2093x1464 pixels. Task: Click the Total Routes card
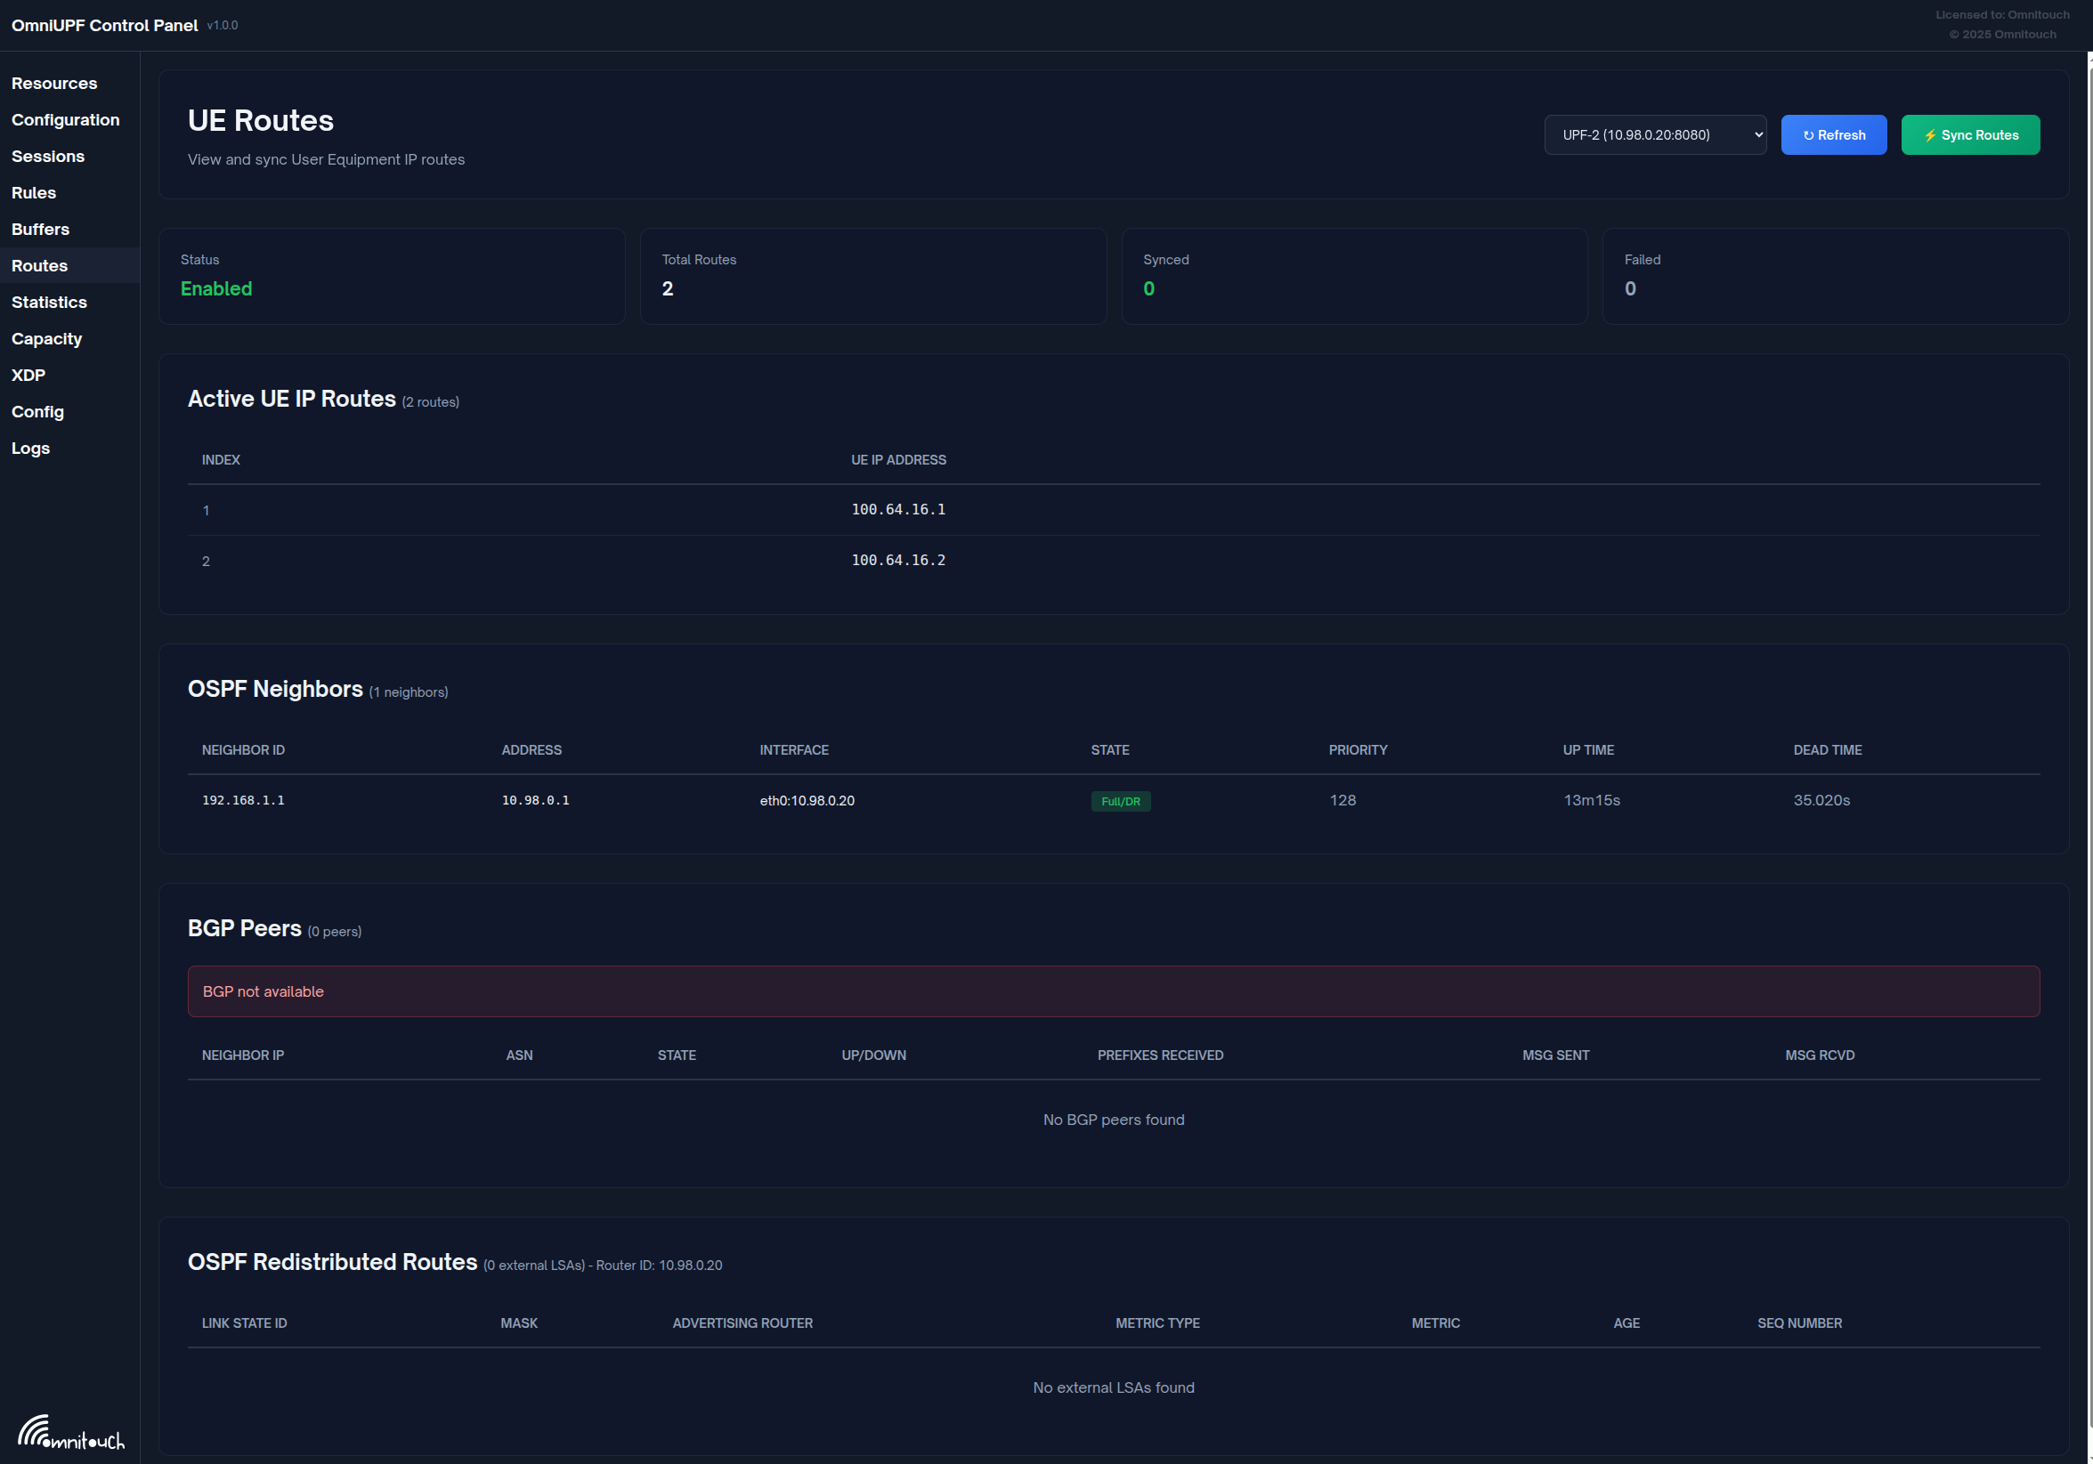[872, 276]
